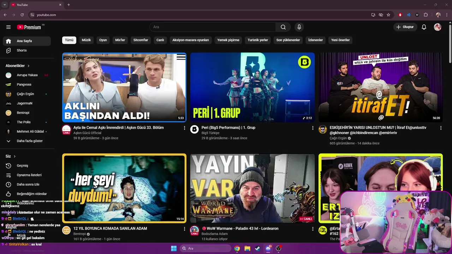
Task: Start voice search with the microphone
Action: pos(299,27)
